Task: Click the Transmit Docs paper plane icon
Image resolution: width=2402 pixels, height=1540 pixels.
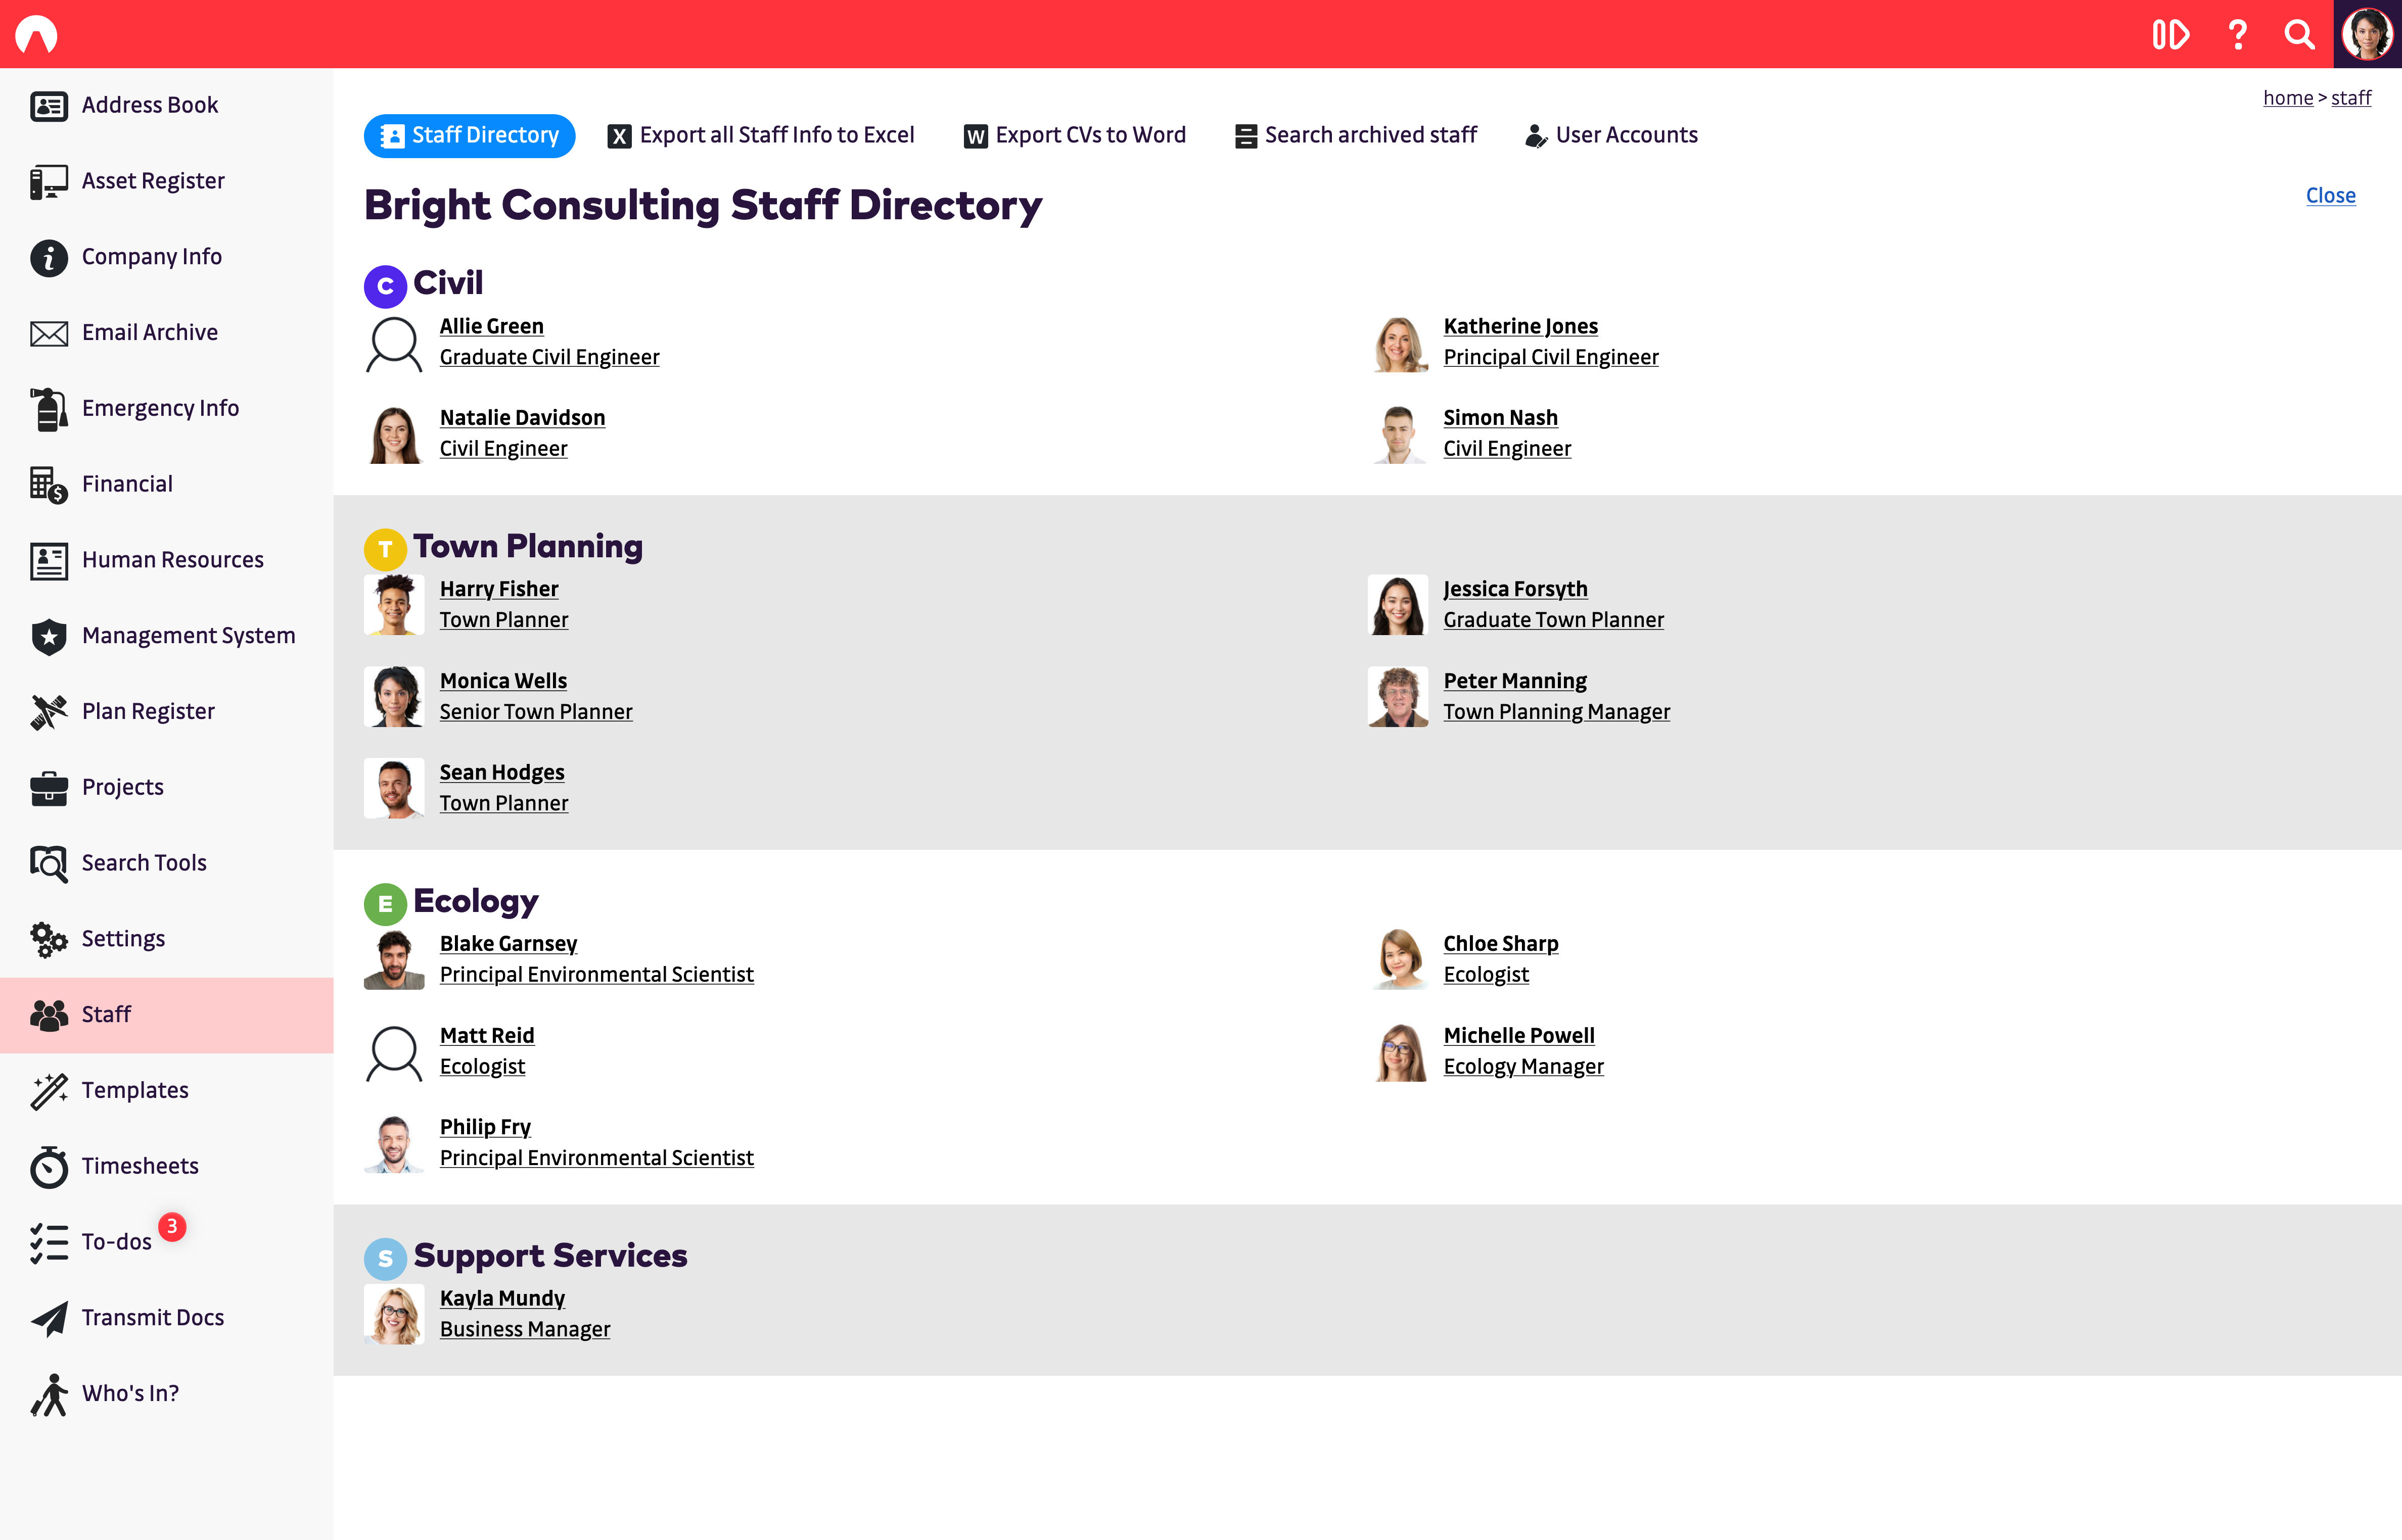Action: tap(48, 1318)
